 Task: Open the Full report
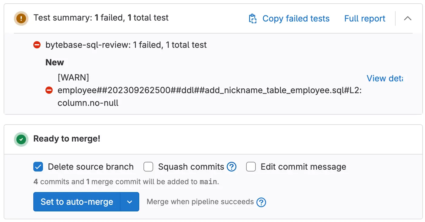pos(364,18)
